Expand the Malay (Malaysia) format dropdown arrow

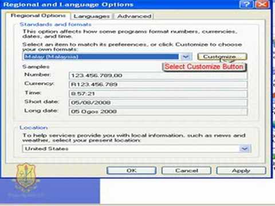(186, 57)
